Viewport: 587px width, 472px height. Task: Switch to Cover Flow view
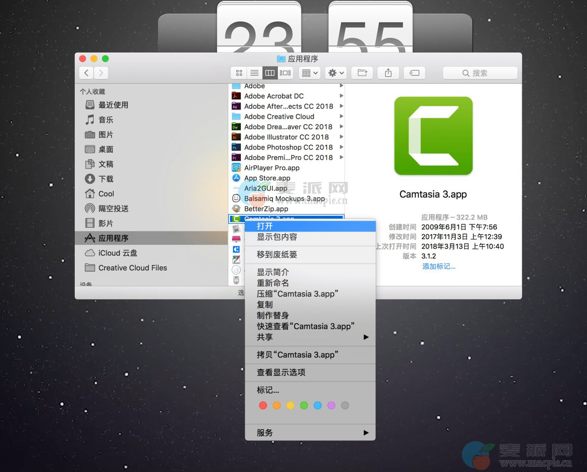tap(285, 73)
